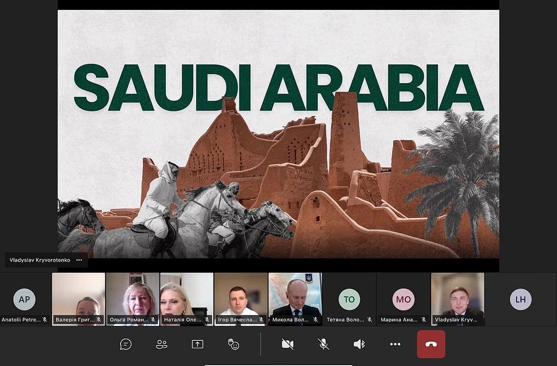Viewport: 557px width, 366px height.
Task: Hang up with the red button
Action: 431,344
